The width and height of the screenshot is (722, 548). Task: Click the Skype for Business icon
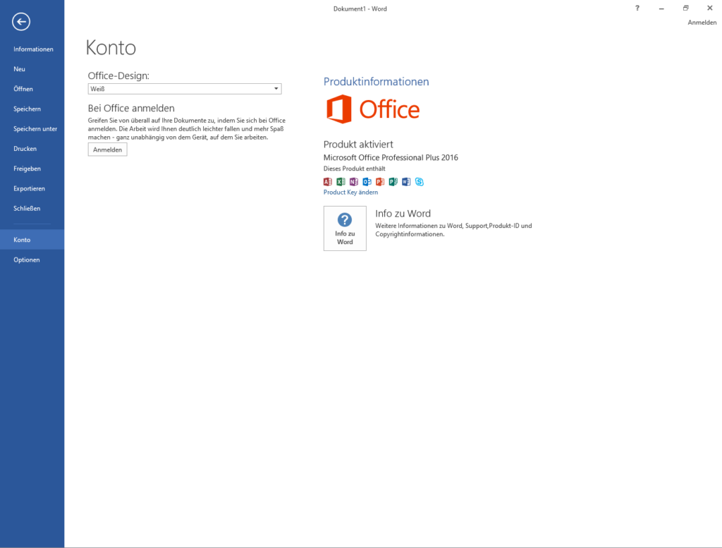point(420,182)
